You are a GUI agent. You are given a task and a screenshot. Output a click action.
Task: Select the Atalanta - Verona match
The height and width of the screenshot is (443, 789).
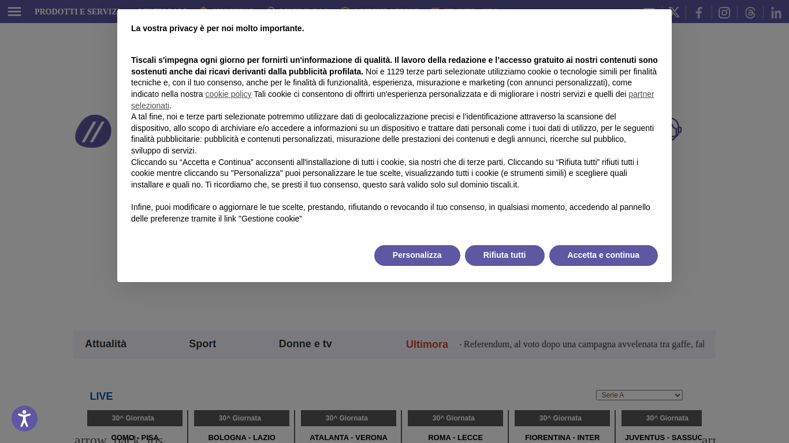point(348,438)
